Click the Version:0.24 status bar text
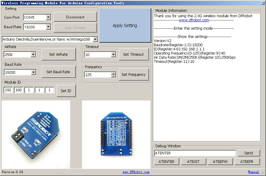Image resolution: width=266 pixels, height=176 pixels. coord(12,172)
